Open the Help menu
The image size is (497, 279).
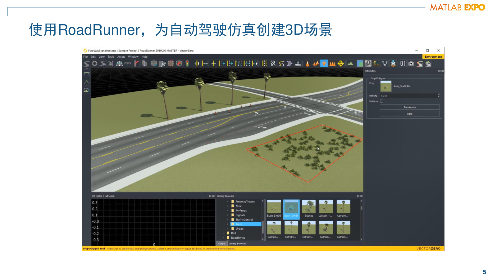144,57
